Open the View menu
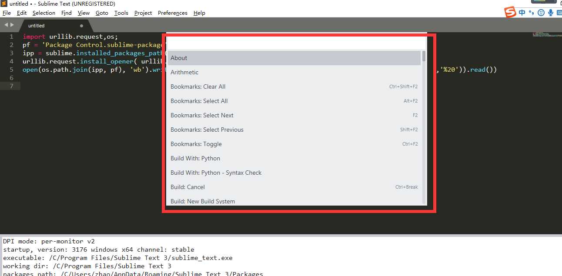This screenshot has width=562, height=276. click(84, 13)
